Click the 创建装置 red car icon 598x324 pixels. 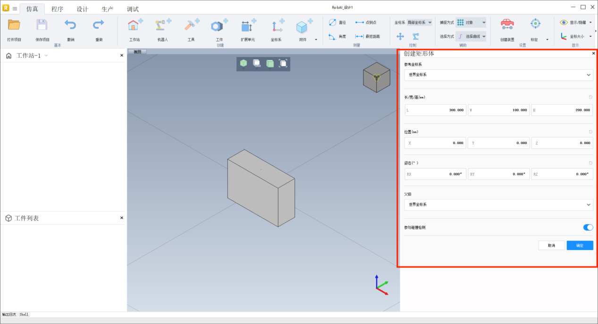(507, 24)
